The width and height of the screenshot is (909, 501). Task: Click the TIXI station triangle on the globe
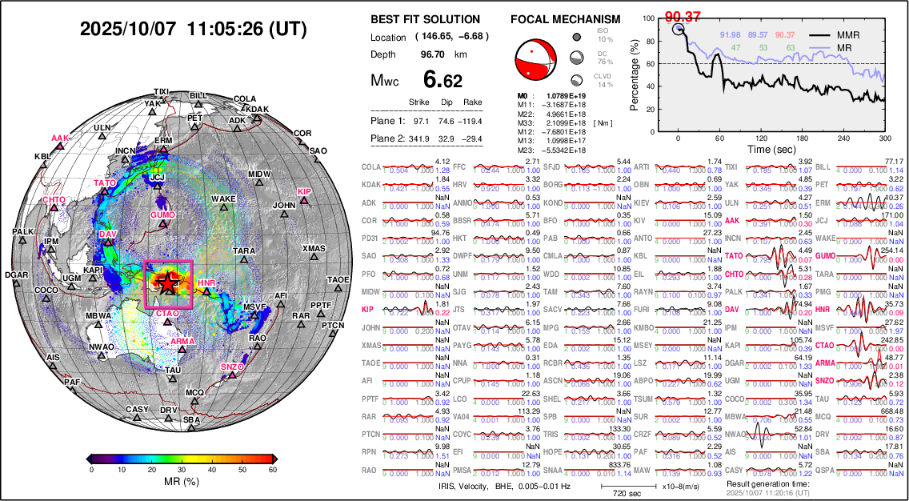162,101
